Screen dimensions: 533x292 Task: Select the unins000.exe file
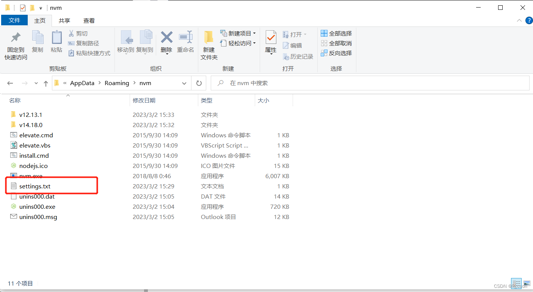(x=37, y=207)
